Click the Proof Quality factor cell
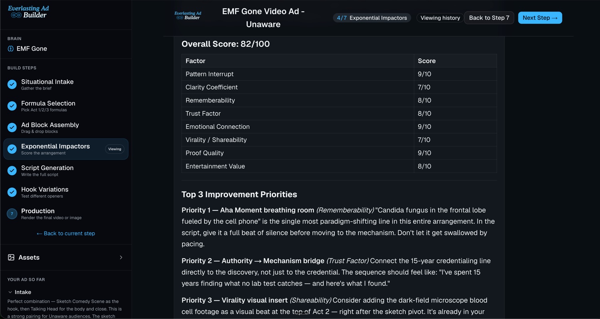Viewport: 600px width, 319px height. point(298,153)
